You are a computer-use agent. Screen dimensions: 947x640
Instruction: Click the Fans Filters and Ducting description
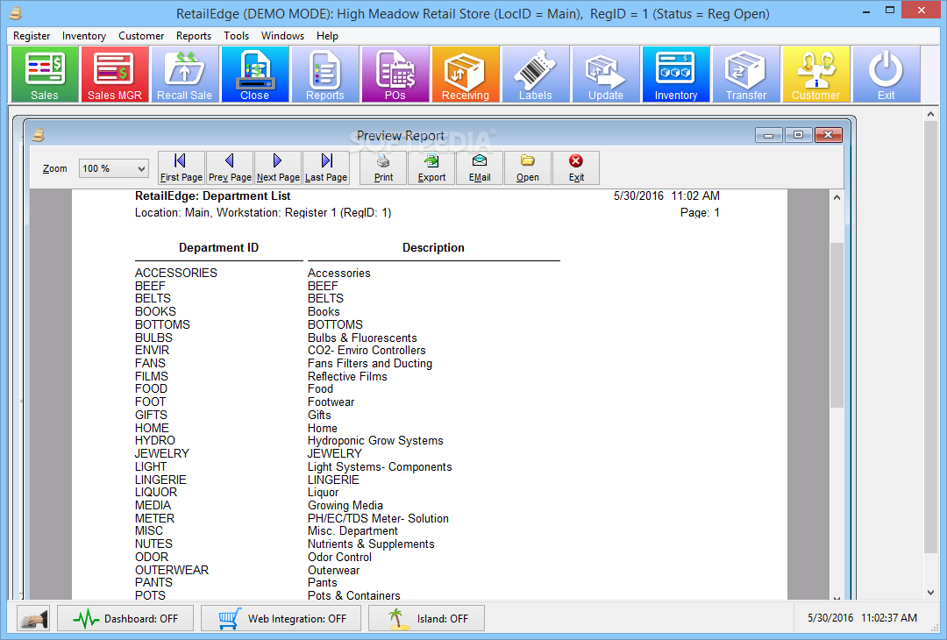(370, 364)
